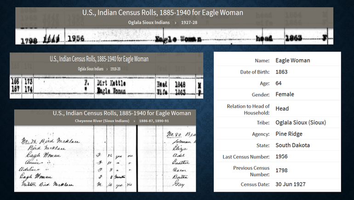This screenshot has width=354, height=200.
Task: Open the handwritten Bird Necklace census page
Action: [75, 159]
